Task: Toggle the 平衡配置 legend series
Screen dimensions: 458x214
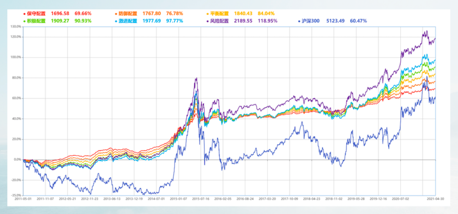Action: pyautogui.click(x=220, y=14)
